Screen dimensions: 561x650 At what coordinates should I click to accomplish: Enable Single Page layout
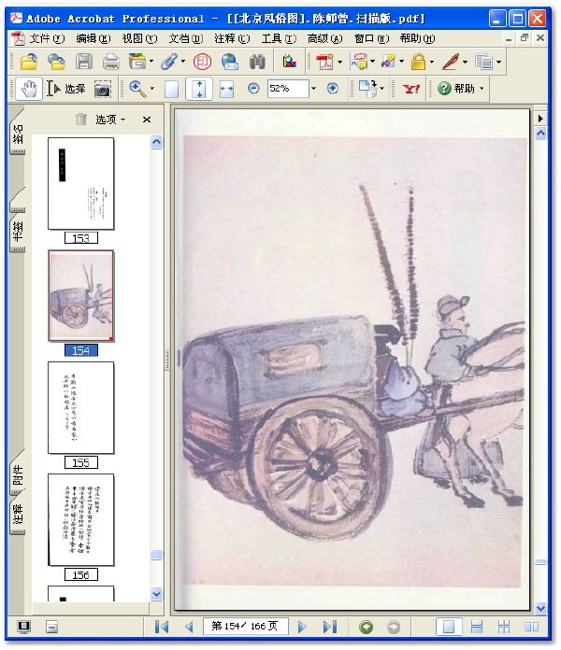(x=449, y=627)
